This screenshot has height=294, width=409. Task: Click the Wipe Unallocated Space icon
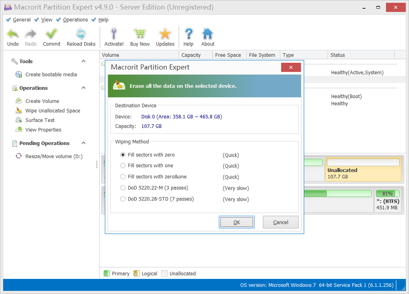coord(19,110)
